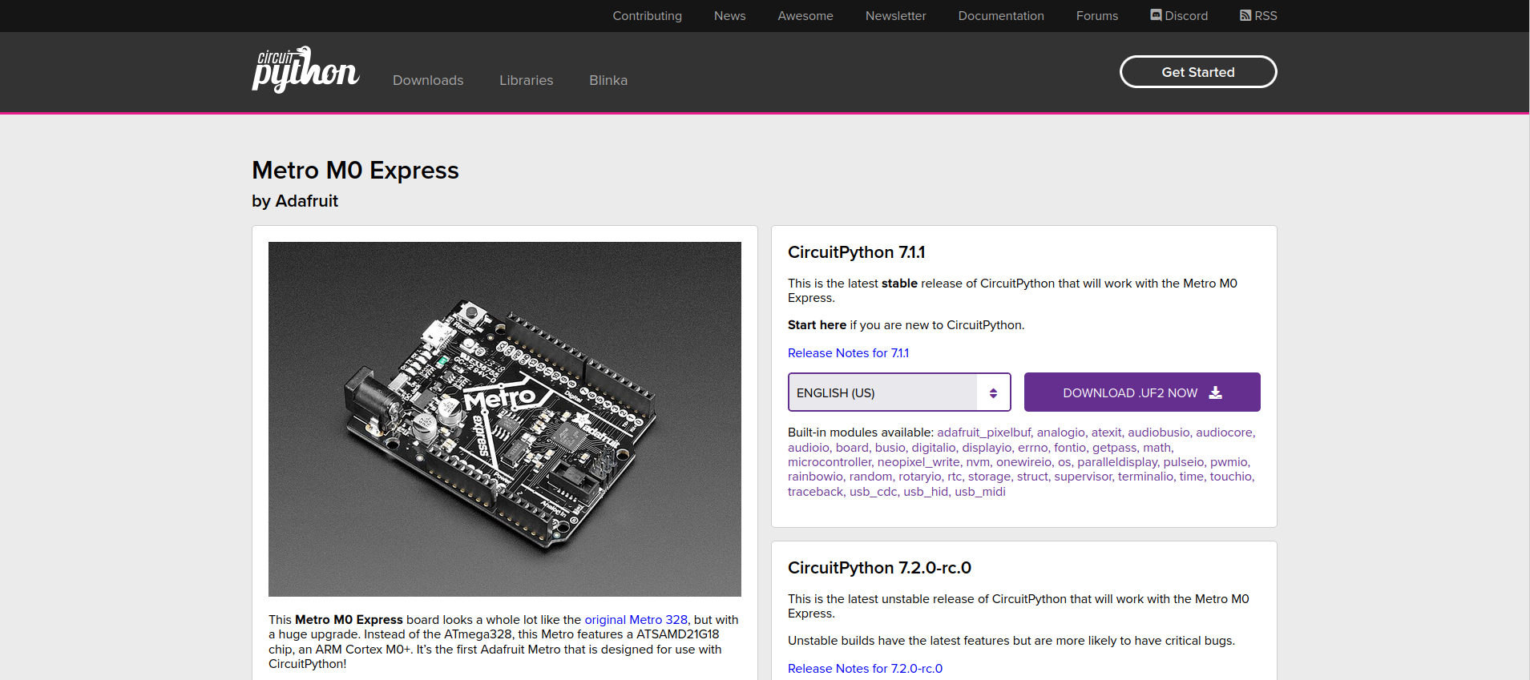
Task: Click the Get Started button
Action: pyautogui.click(x=1198, y=72)
